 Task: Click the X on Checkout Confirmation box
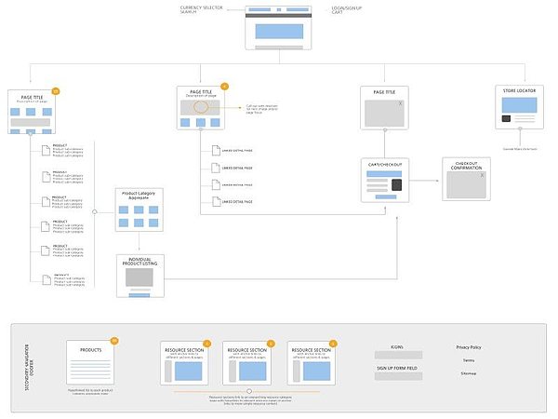tap(482, 175)
